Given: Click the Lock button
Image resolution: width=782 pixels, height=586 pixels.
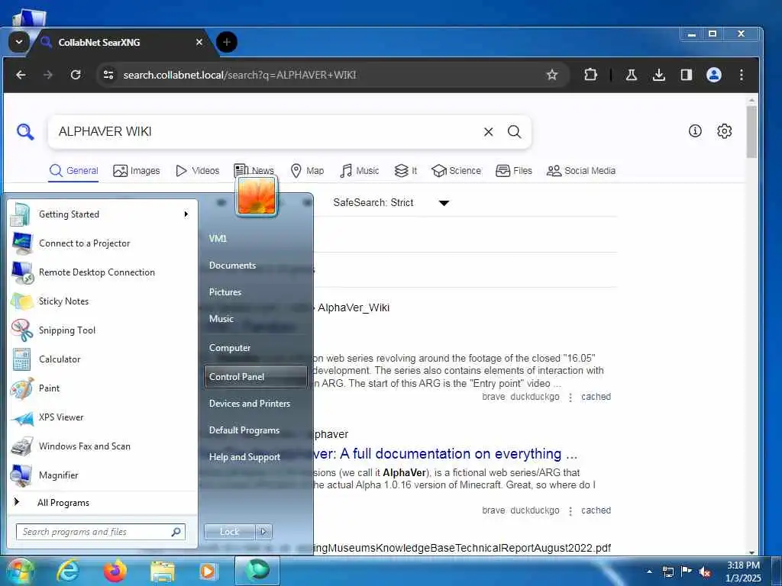Looking at the screenshot, I should [x=229, y=532].
